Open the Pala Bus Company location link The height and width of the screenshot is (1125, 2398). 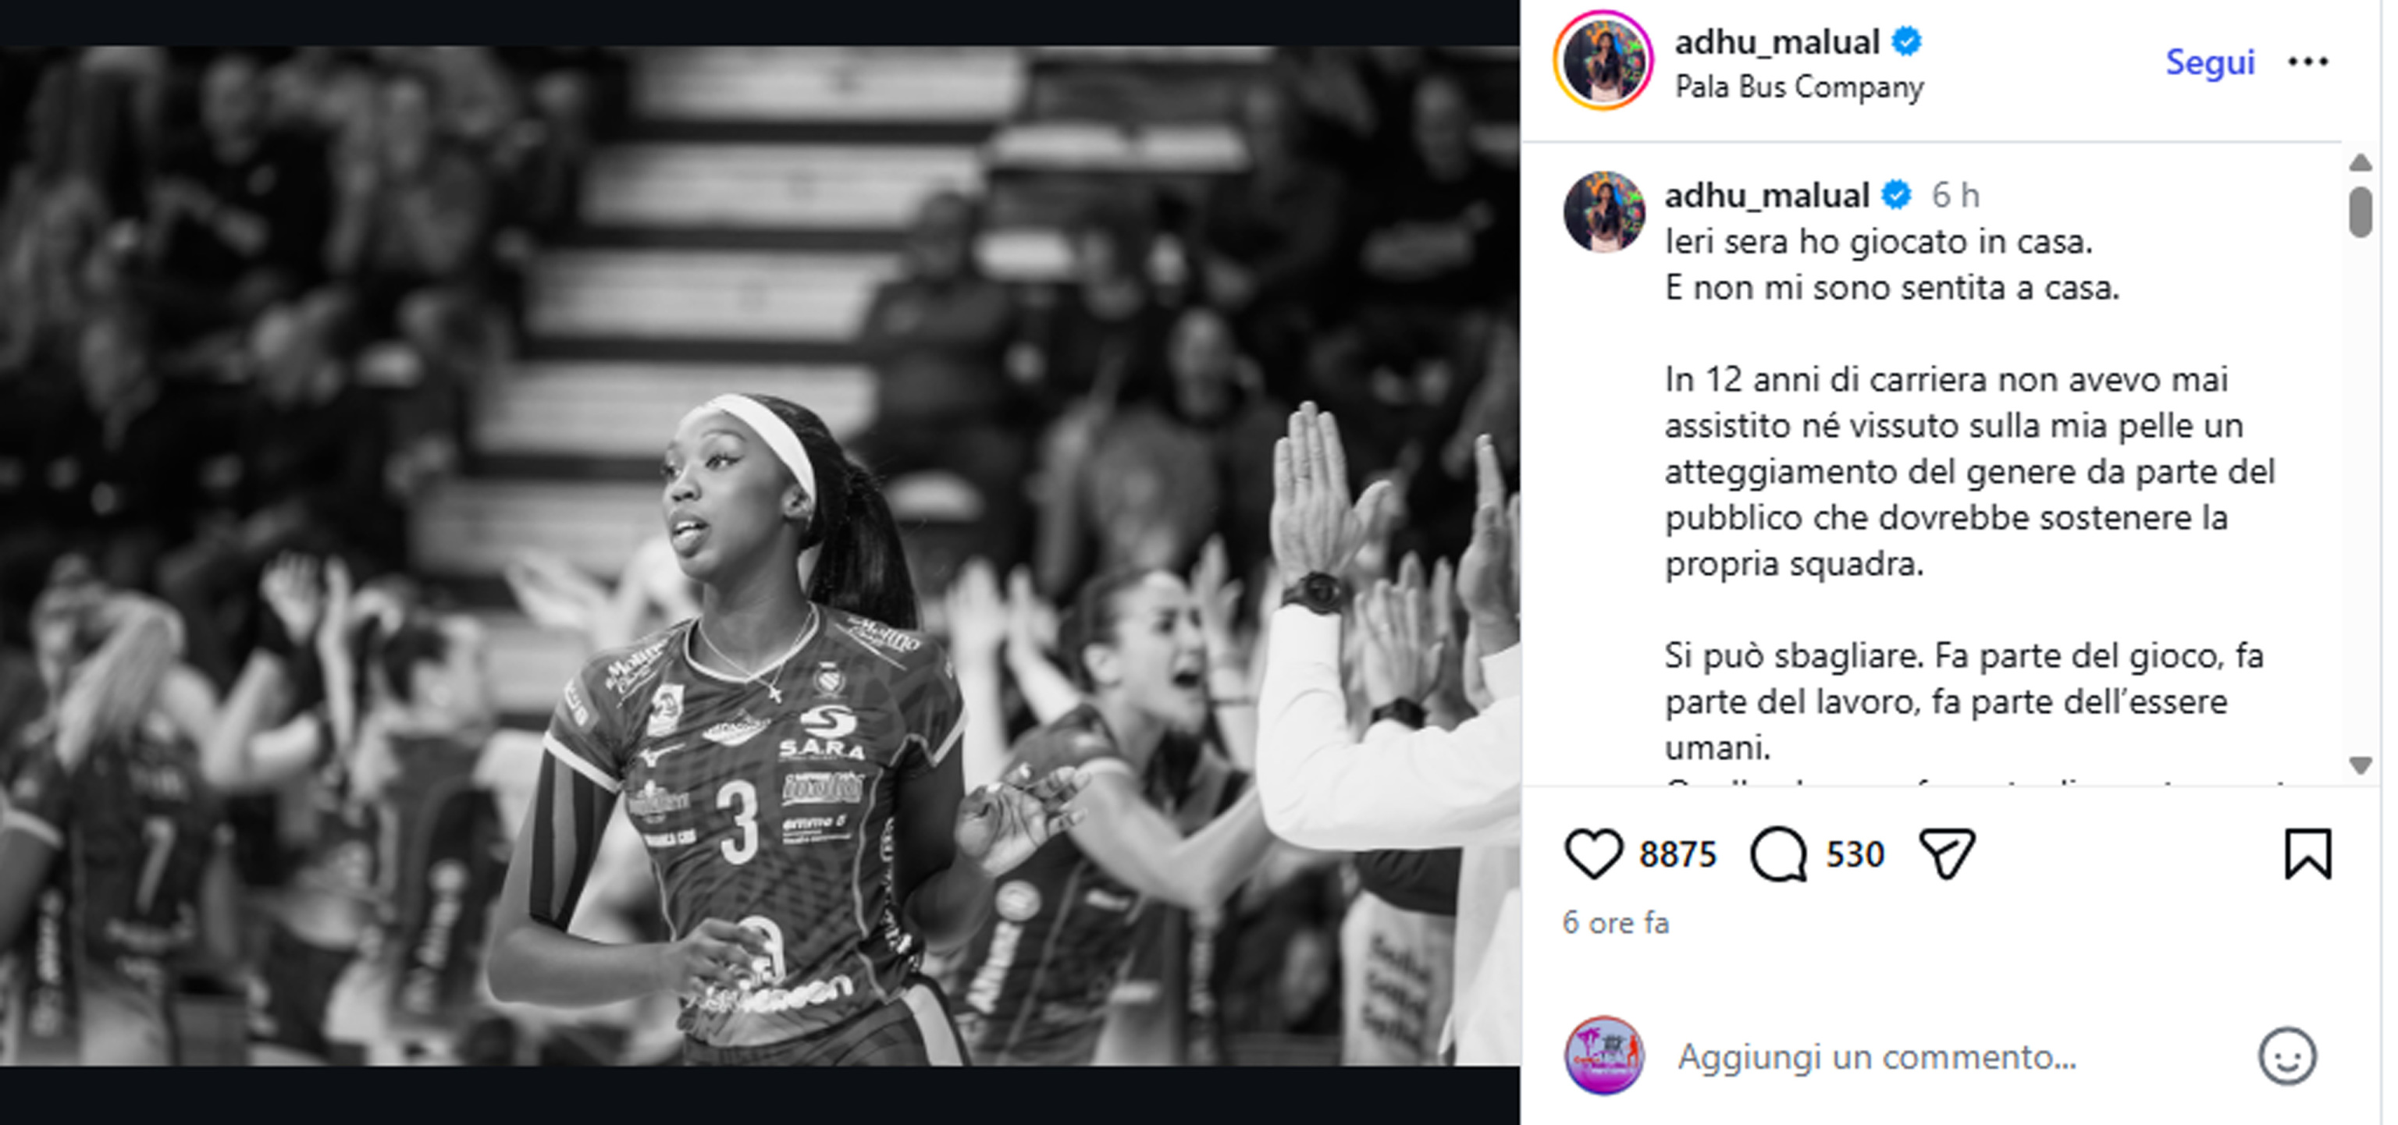coord(1798,87)
